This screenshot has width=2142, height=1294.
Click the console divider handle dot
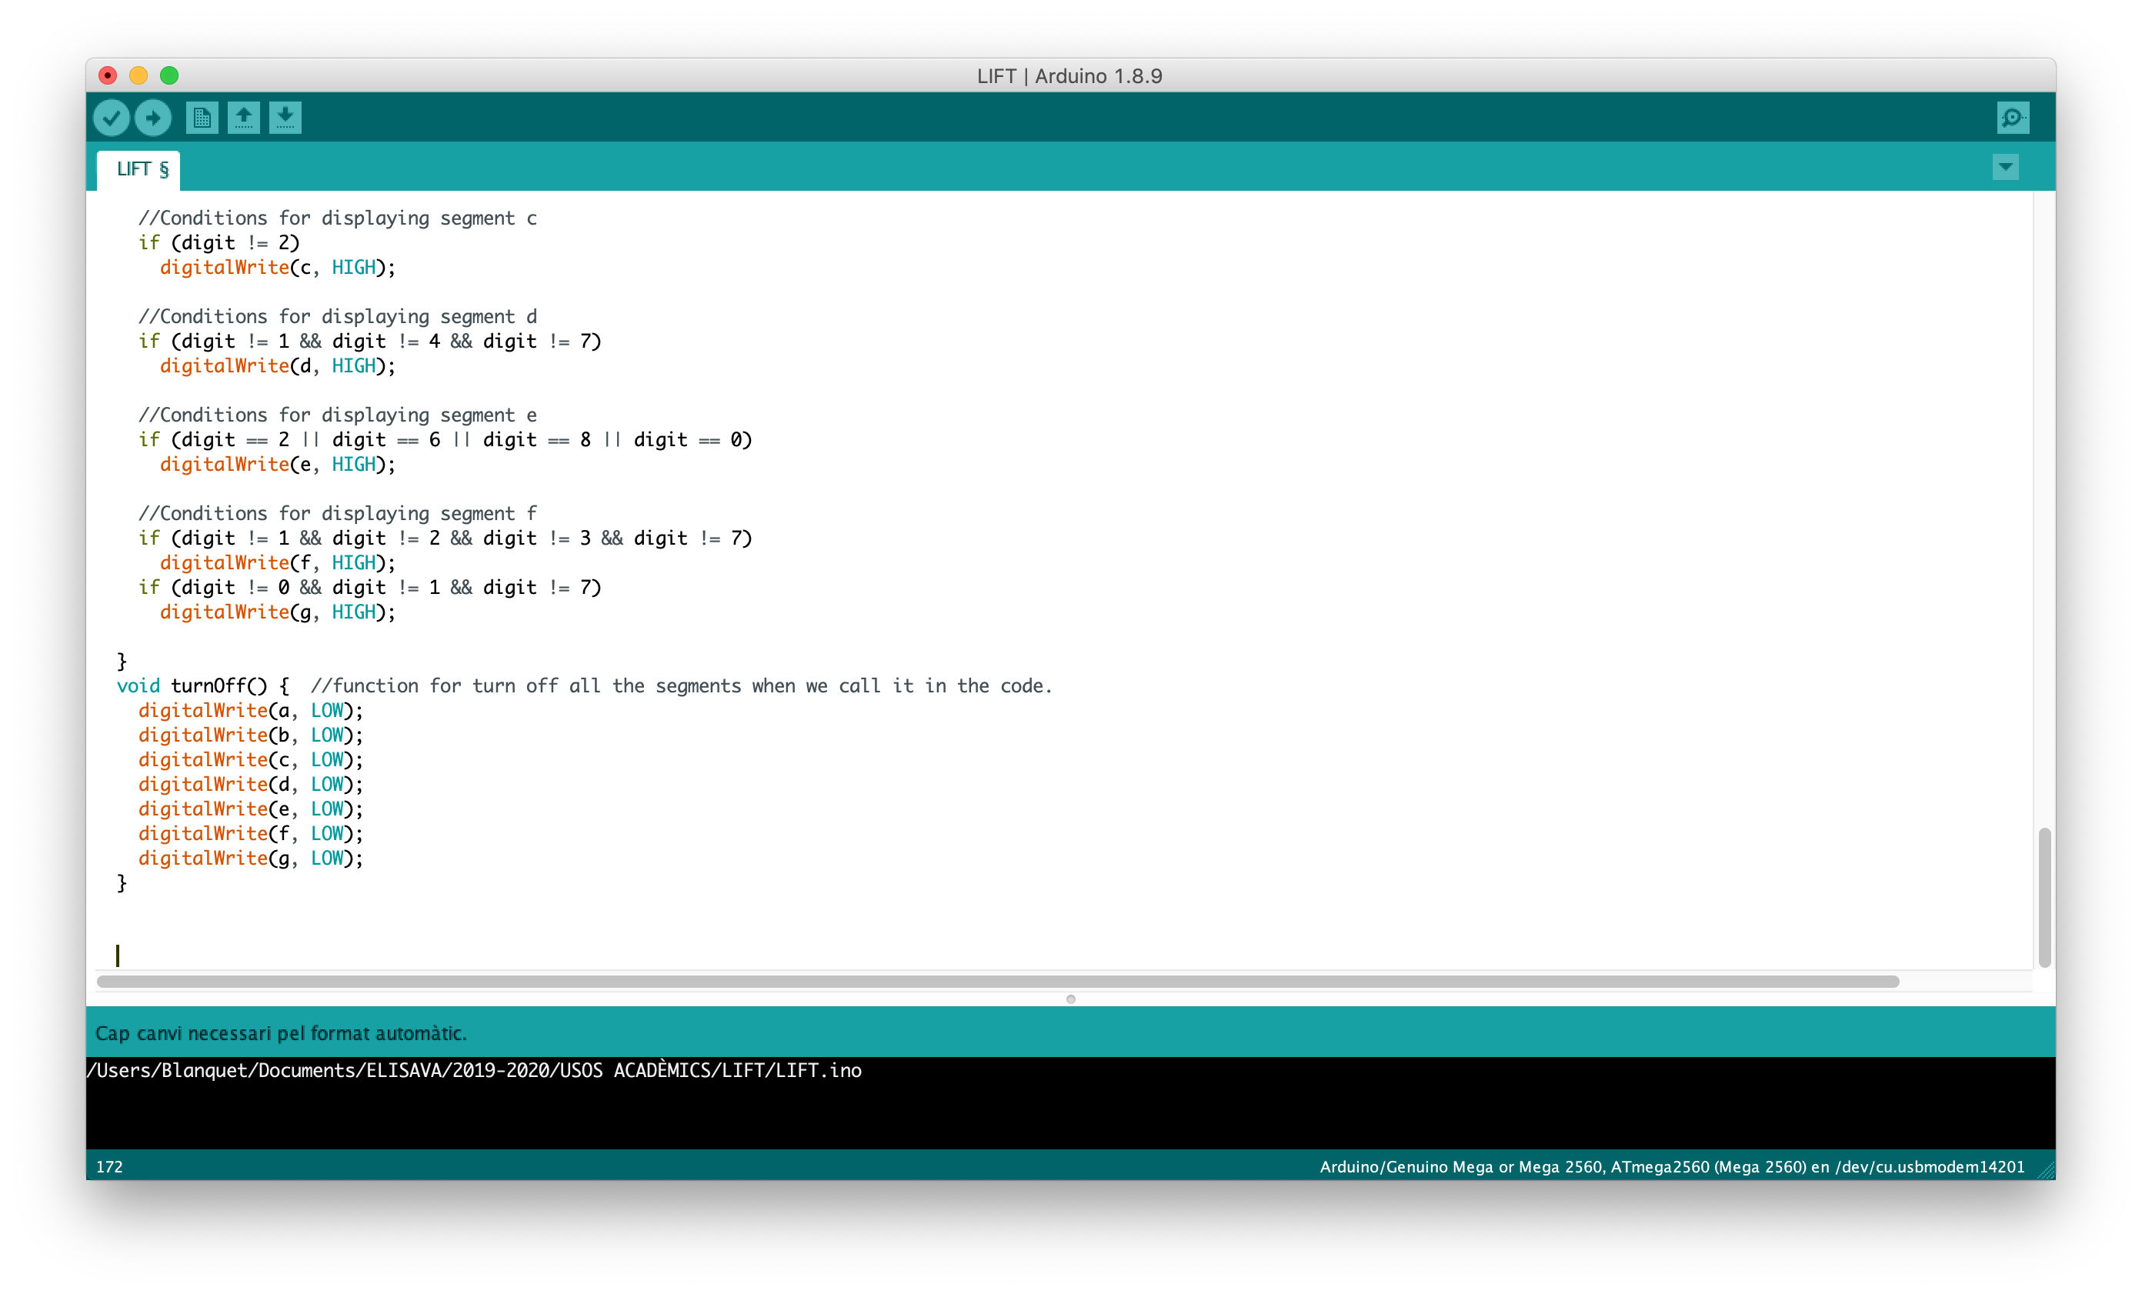[x=1071, y=999]
